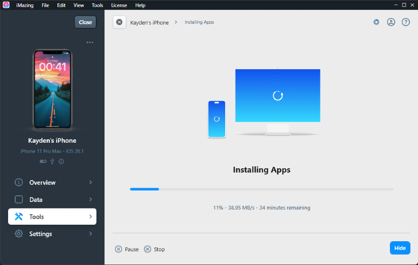This screenshot has height=265, width=418.
Task: Click the iPhone 11 Pro Max - iOS 26.1 text
Action: pyautogui.click(x=52, y=151)
